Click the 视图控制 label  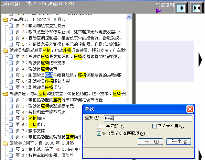pyautogui.click(x=165, y=5)
